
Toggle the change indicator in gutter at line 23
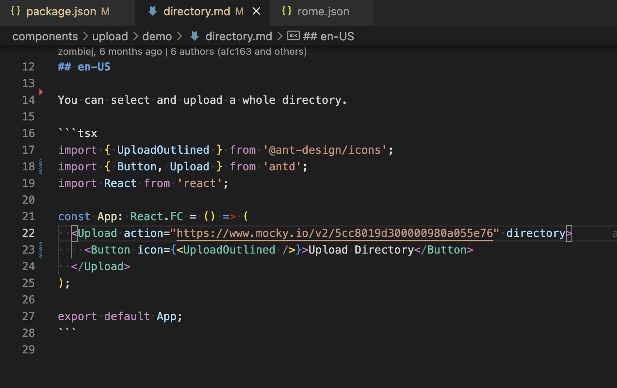(40, 250)
